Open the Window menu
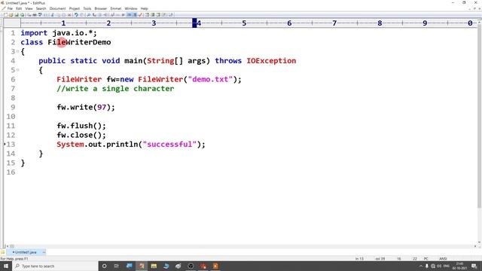The image size is (482, 271). pyautogui.click(x=130, y=8)
